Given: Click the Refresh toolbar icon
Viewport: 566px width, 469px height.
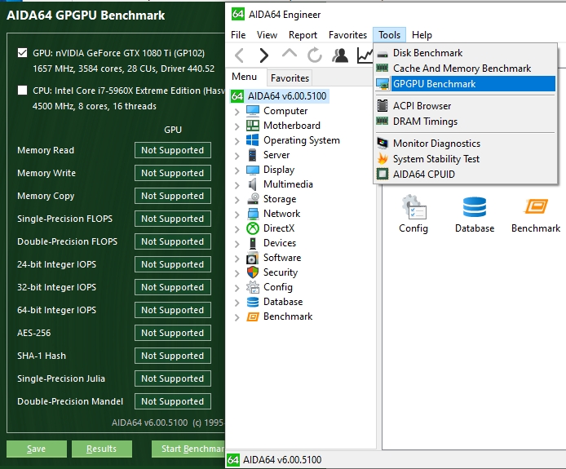Looking at the screenshot, I should pos(315,55).
